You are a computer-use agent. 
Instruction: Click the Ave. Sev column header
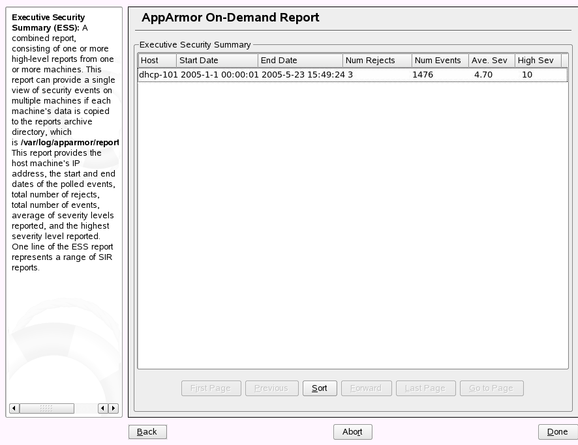pyautogui.click(x=492, y=61)
